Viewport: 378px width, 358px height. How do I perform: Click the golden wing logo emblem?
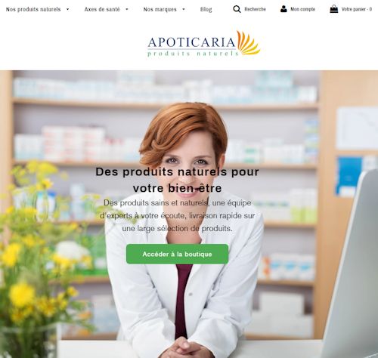point(248,43)
